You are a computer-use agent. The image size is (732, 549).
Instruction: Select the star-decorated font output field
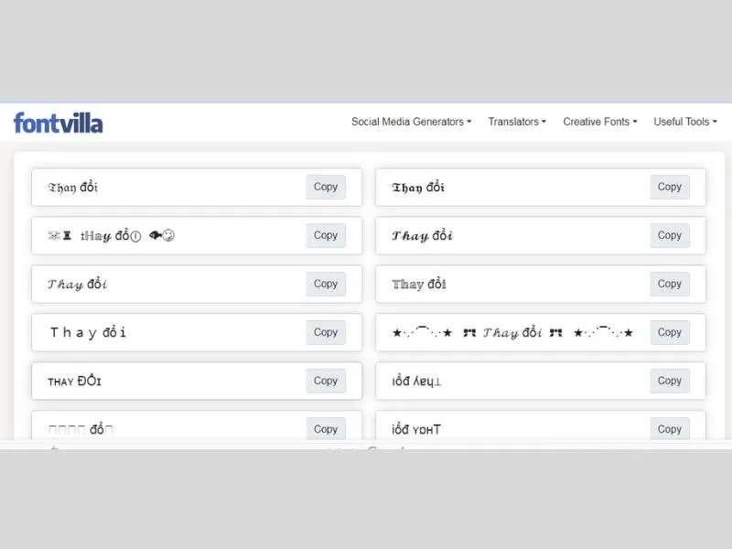[541, 332]
